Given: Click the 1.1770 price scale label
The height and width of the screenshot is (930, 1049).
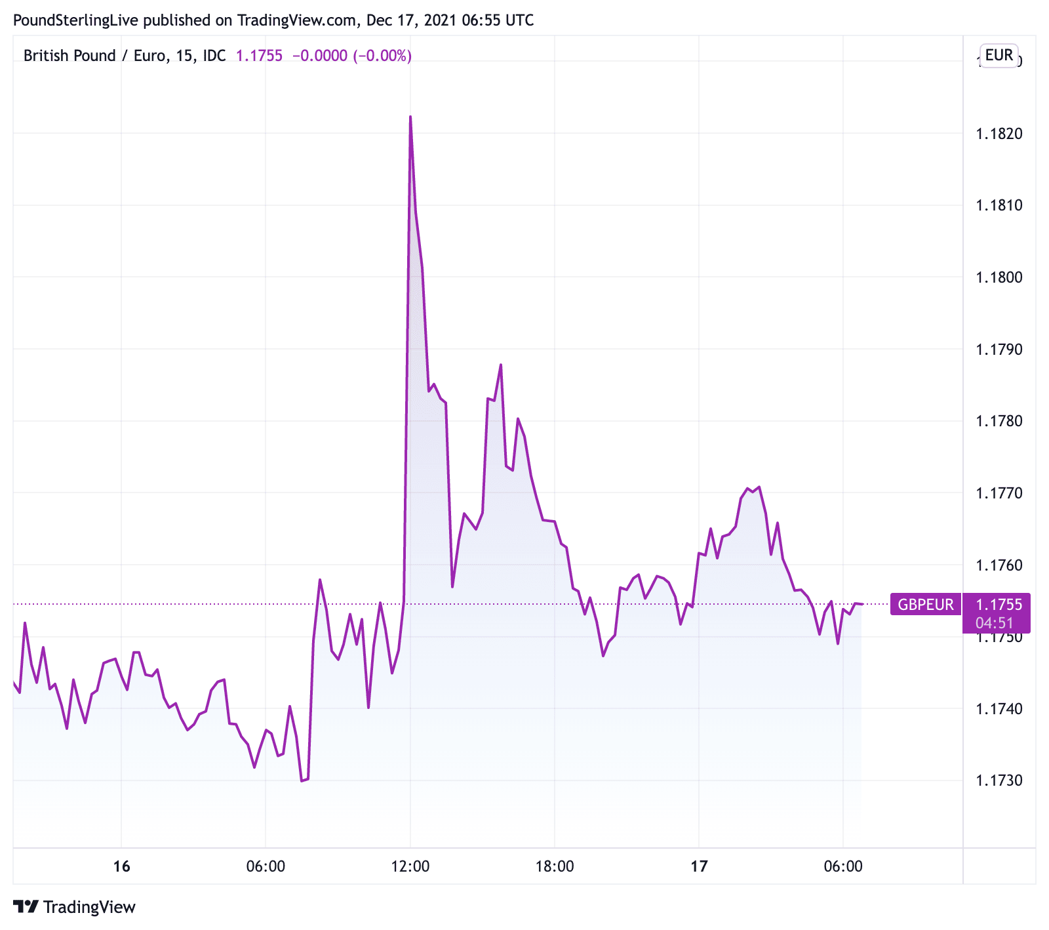Looking at the screenshot, I should click(x=999, y=493).
